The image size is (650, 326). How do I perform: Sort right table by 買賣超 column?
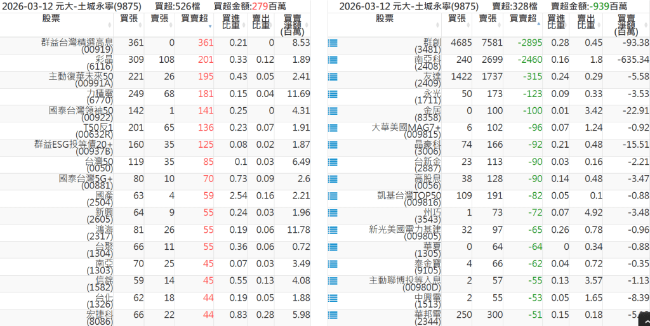(522, 19)
